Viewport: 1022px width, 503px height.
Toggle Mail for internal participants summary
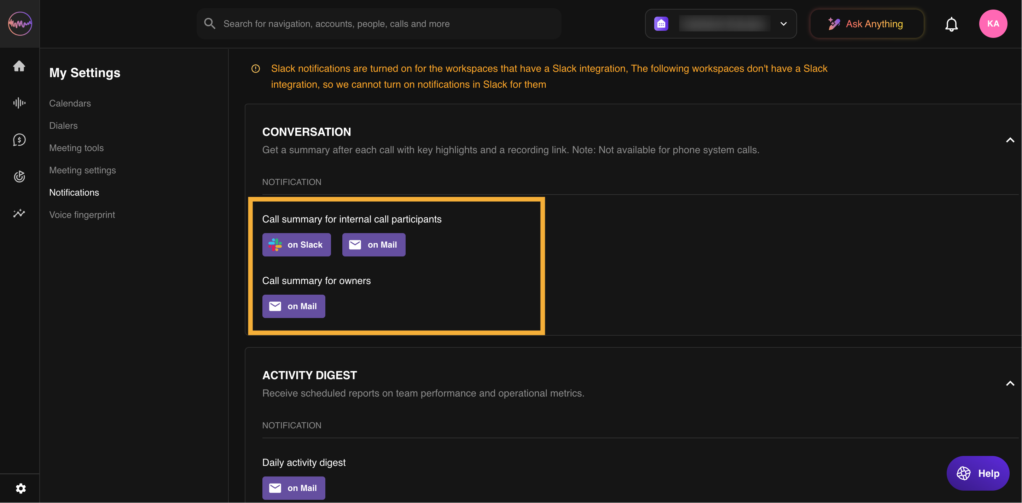[x=373, y=244]
